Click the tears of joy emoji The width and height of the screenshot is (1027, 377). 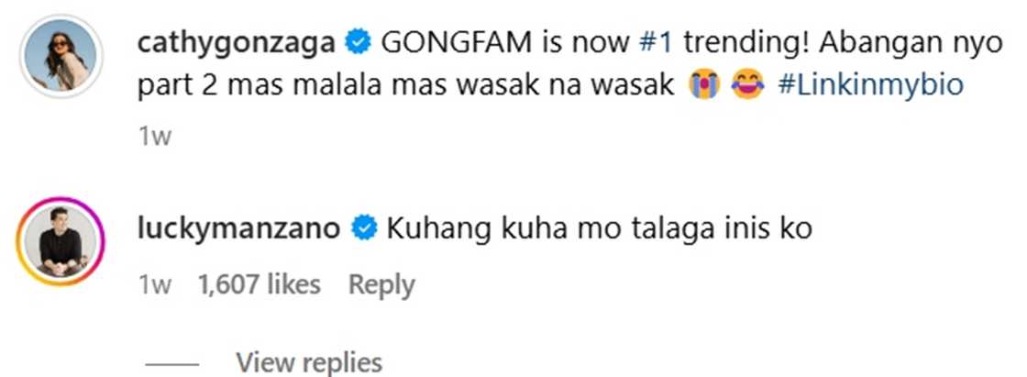pyautogui.click(x=748, y=87)
